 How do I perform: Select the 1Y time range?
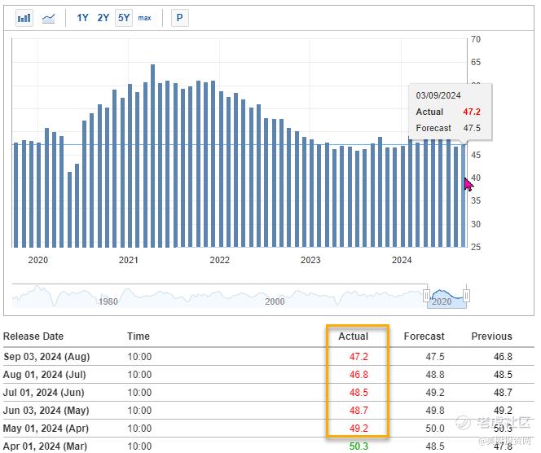pos(83,18)
